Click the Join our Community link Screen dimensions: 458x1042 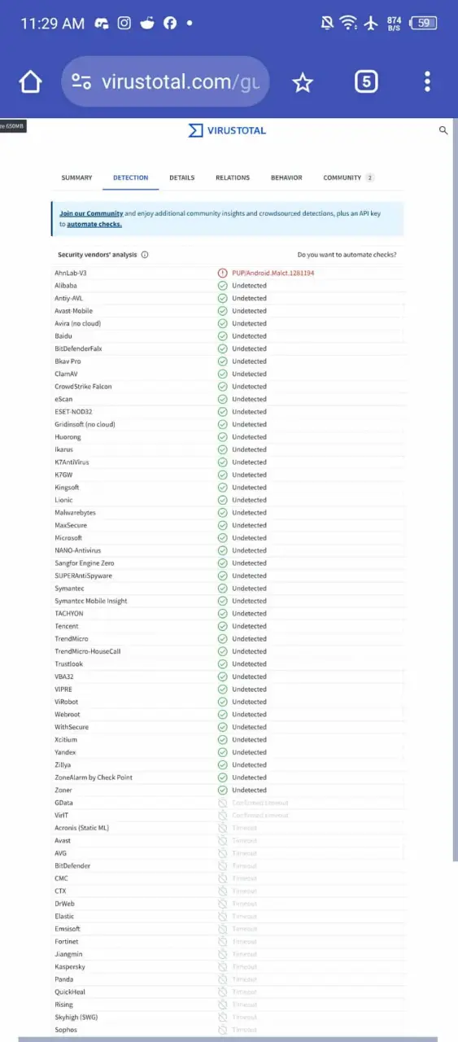pyautogui.click(x=91, y=213)
